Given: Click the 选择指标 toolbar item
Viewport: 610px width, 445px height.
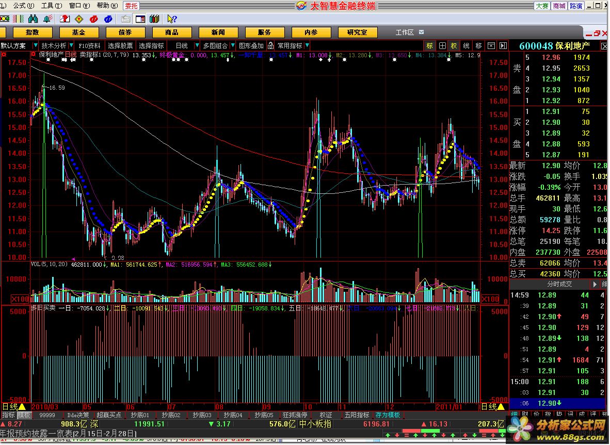Looking at the screenshot, I should coord(151,46).
